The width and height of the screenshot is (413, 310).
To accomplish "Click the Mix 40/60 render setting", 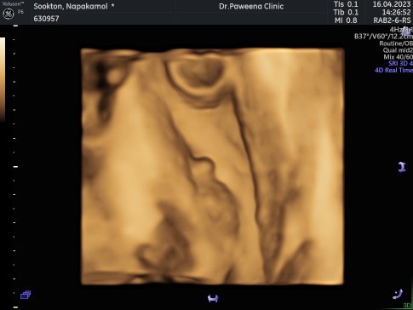I will pyautogui.click(x=399, y=57).
